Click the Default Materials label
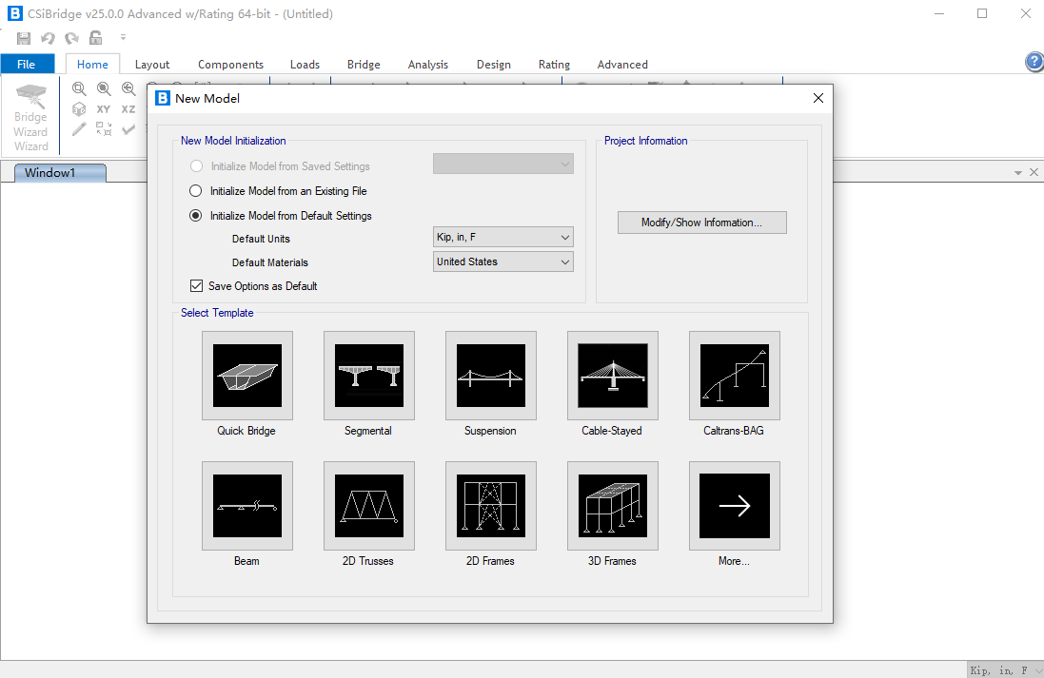 point(269,262)
